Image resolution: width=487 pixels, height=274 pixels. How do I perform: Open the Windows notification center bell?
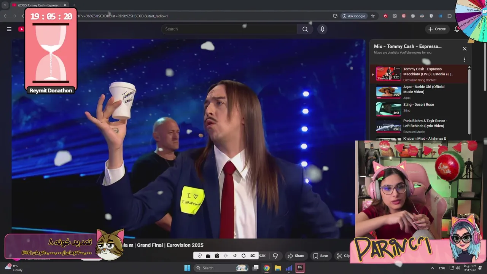[x=480, y=268]
